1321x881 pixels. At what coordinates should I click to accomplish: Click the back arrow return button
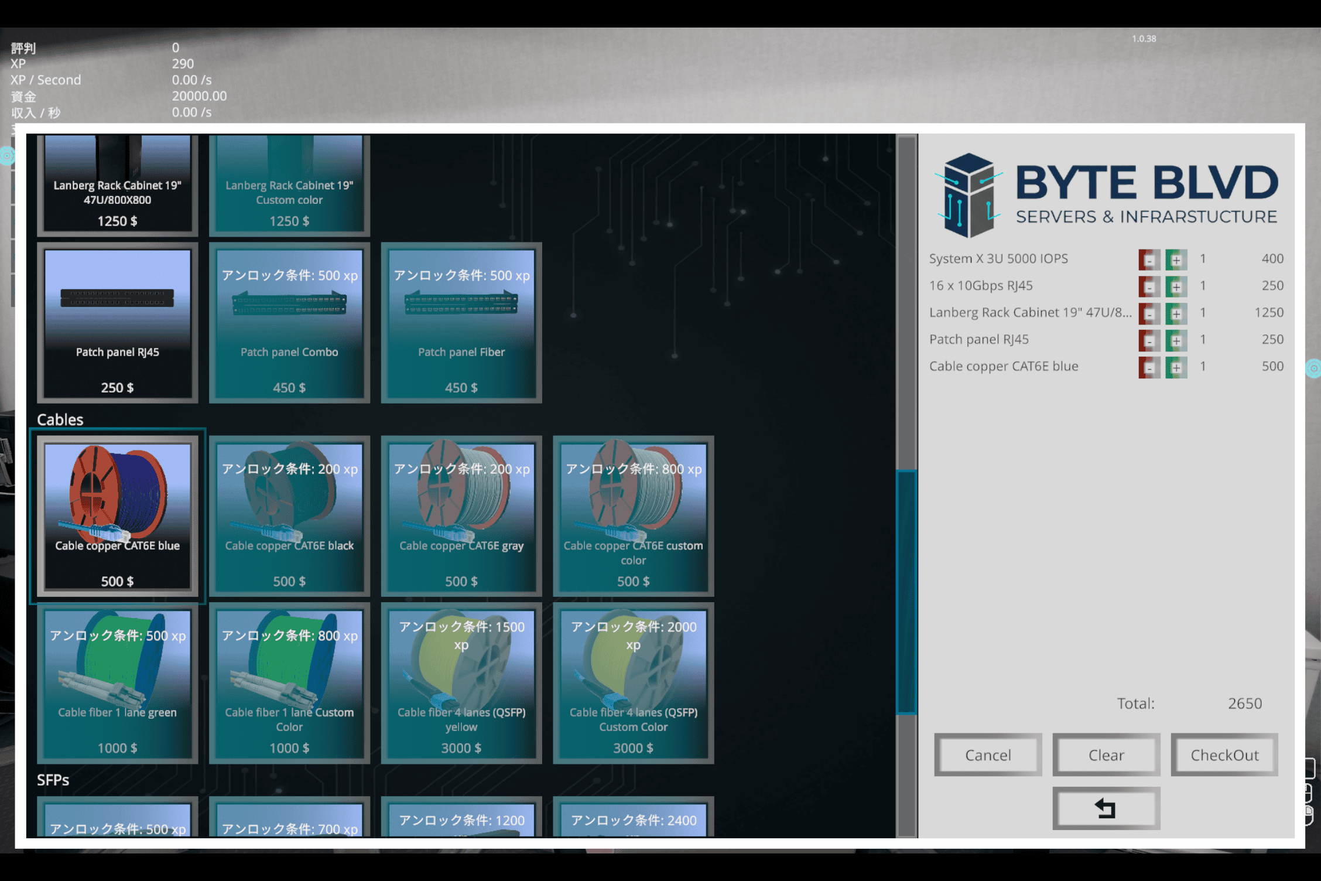tap(1106, 808)
